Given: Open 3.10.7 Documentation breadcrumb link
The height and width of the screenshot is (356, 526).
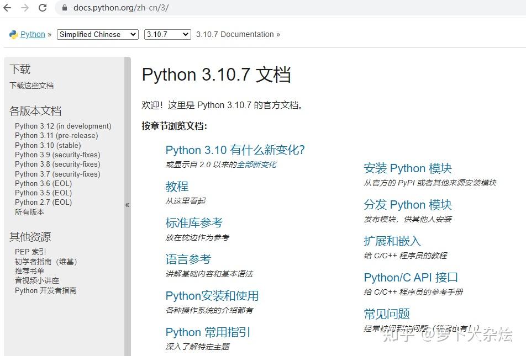Looking at the screenshot, I should pos(235,34).
